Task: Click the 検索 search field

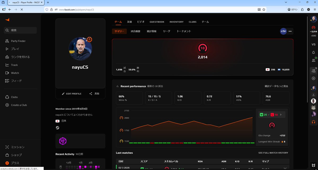Action: tap(20, 30)
